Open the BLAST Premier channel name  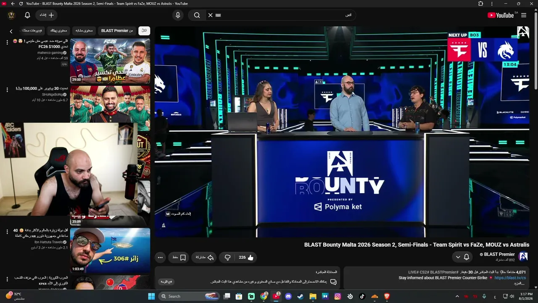pos(499,254)
